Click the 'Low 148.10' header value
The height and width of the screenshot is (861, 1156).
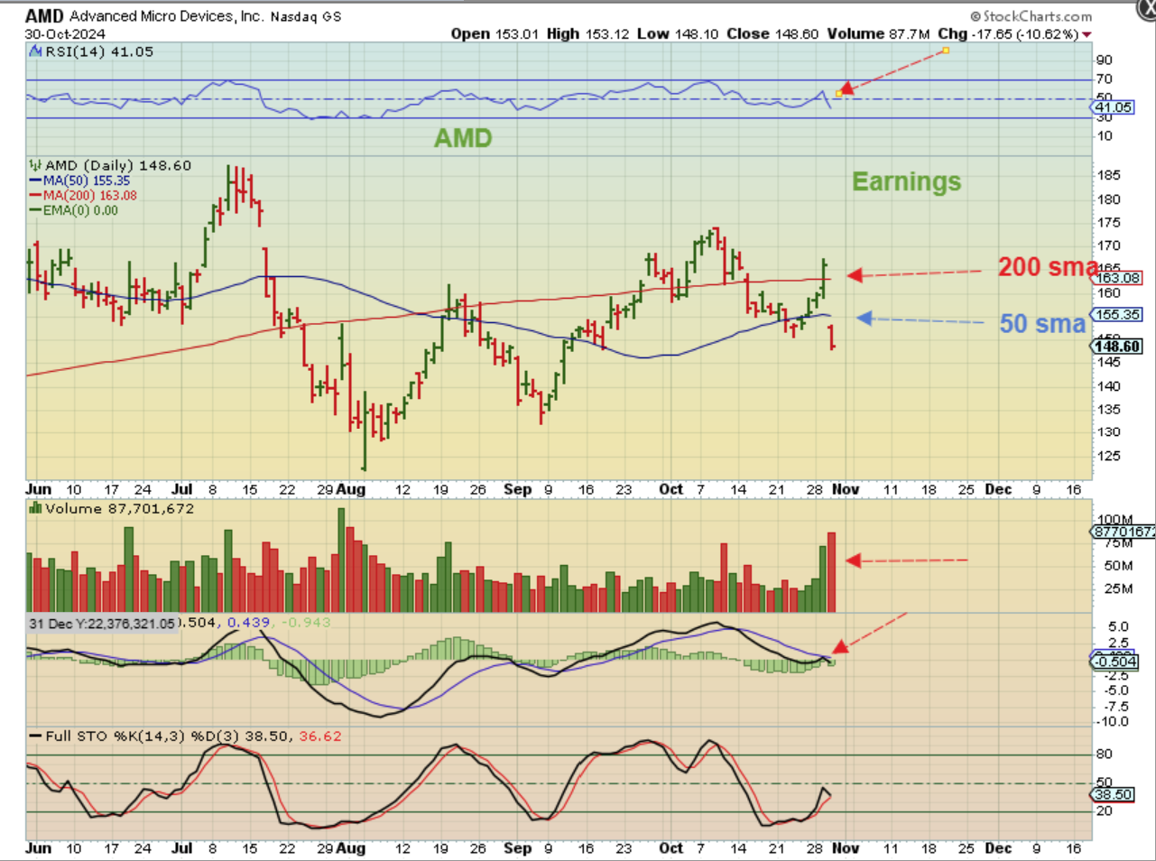point(678,34)
